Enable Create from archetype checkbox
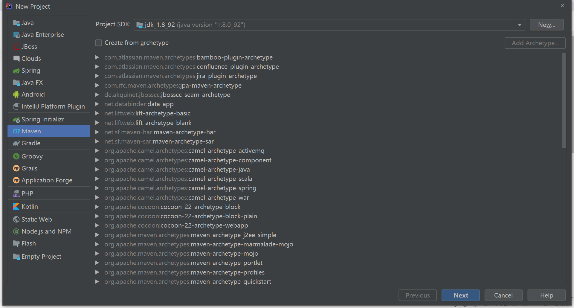This screenshot has height=308, width=574. (x=99, y=43)
